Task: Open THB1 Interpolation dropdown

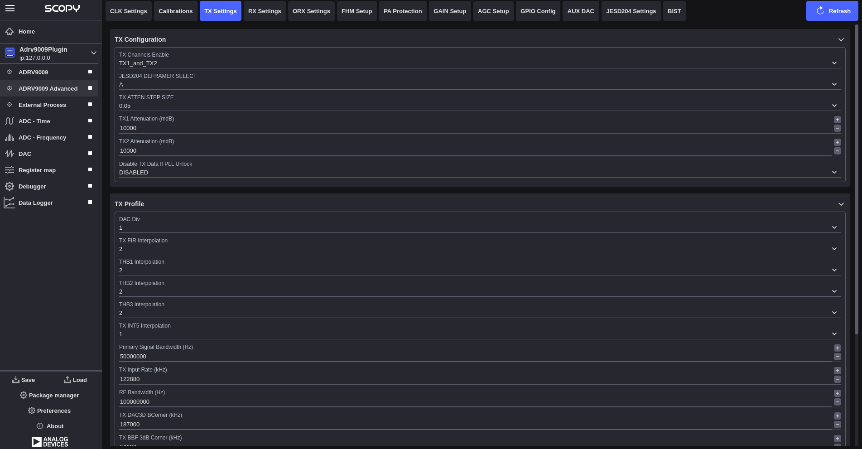Action: (x=480, y=270)
